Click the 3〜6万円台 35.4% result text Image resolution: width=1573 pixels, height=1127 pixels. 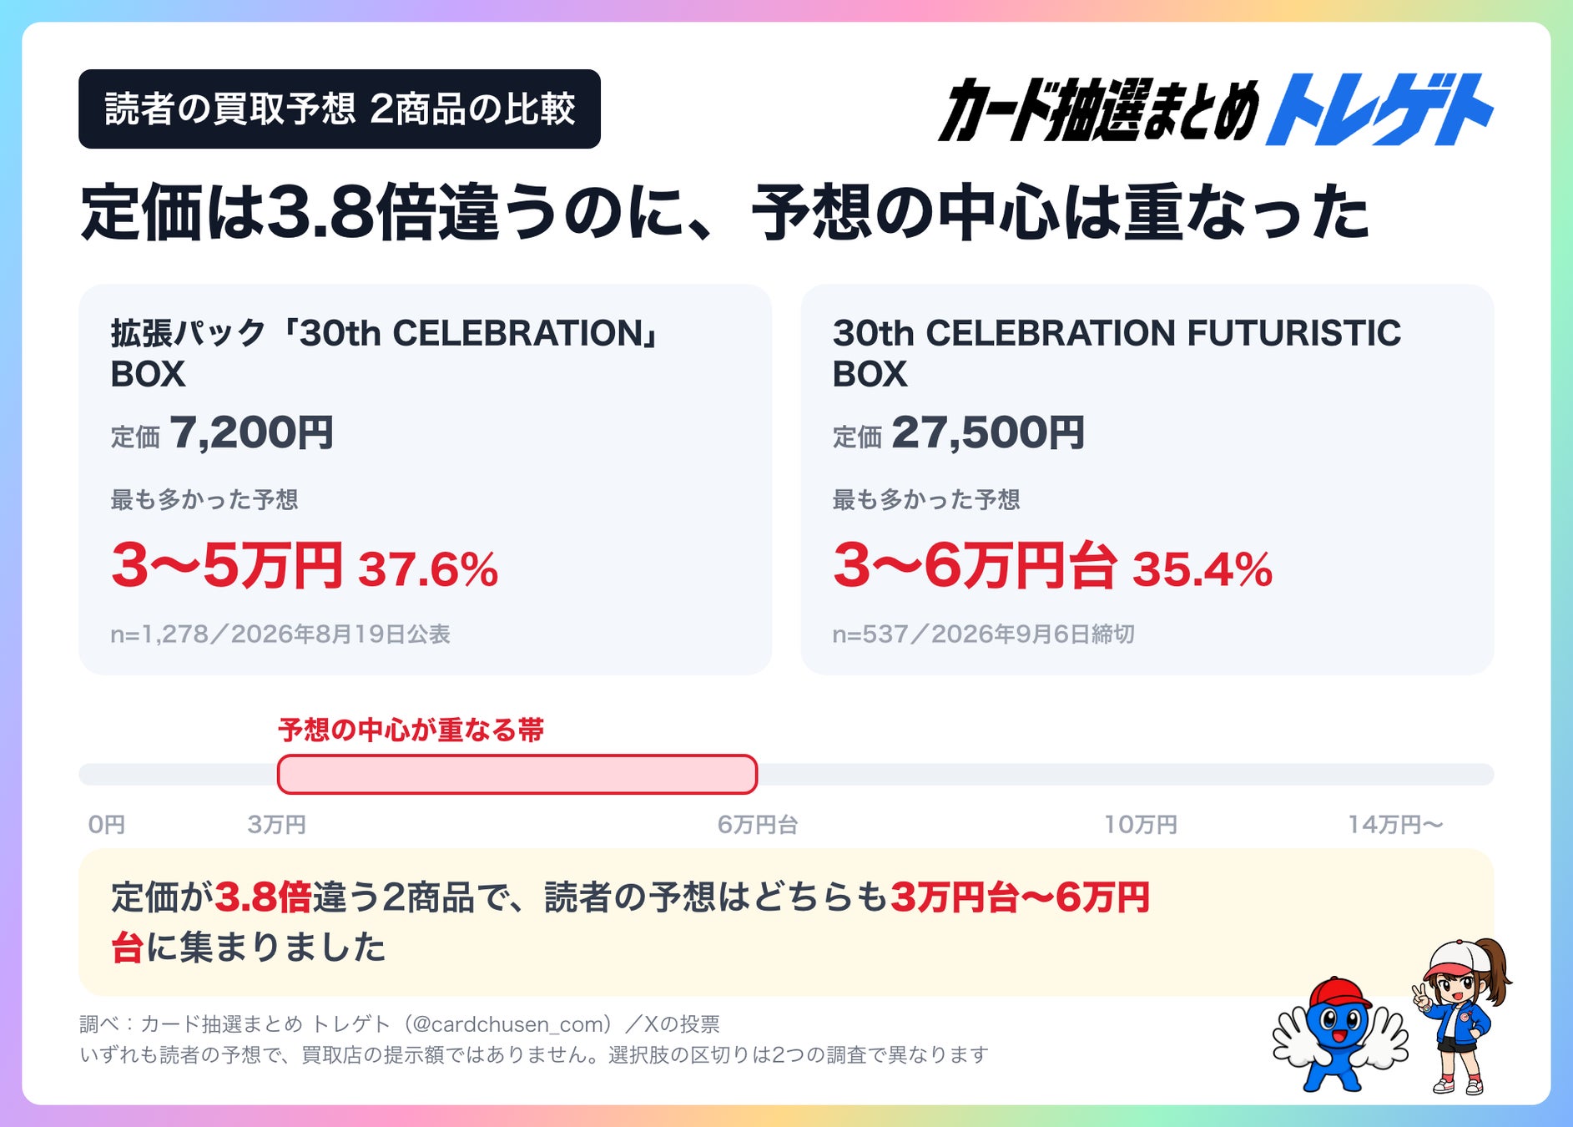tap(1052, 567)
